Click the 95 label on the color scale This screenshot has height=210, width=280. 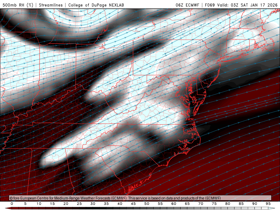(x=268, y=204)
